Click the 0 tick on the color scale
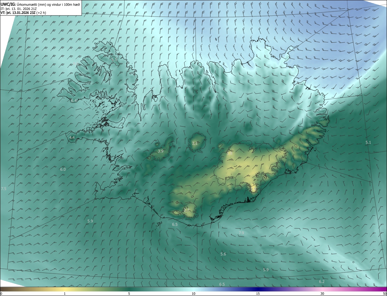 1,294
